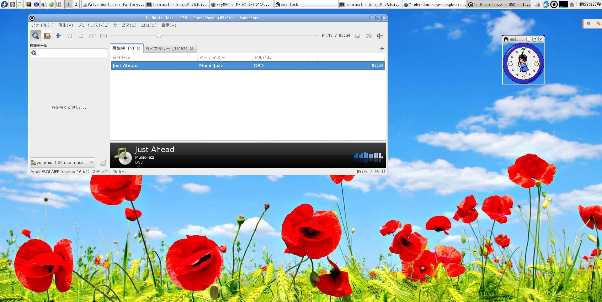Open the ファイル(F) menu

pyautogui.click(x=42, y=25)
